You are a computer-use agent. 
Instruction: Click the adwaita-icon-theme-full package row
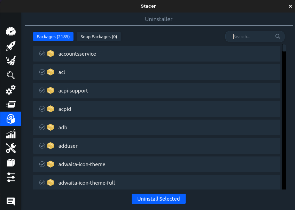157,183
